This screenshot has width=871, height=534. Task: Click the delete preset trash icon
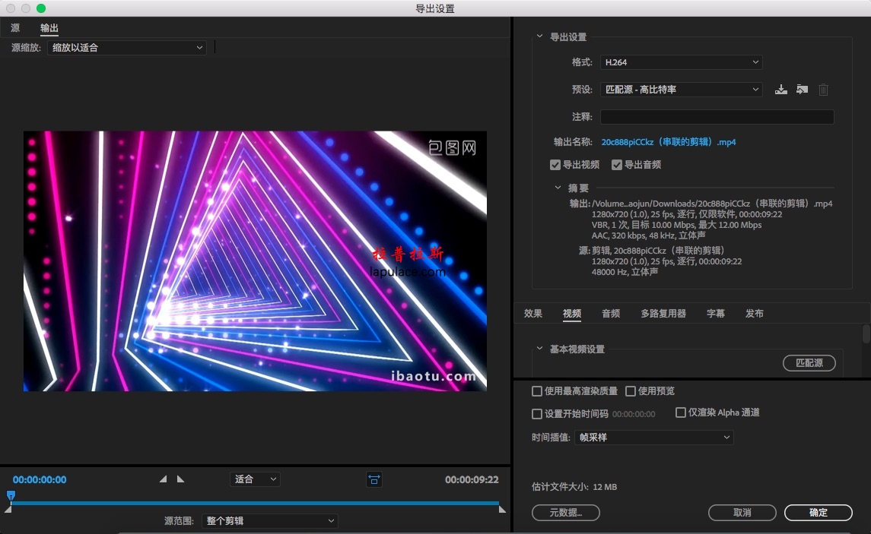point(823,90)
